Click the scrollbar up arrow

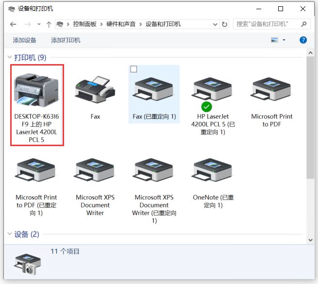click(310, 53)
